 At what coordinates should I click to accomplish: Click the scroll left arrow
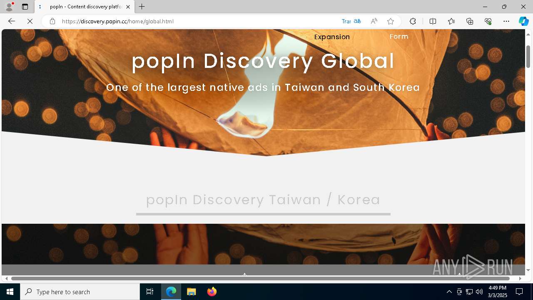pyautogui.click(x=6, y=278)
